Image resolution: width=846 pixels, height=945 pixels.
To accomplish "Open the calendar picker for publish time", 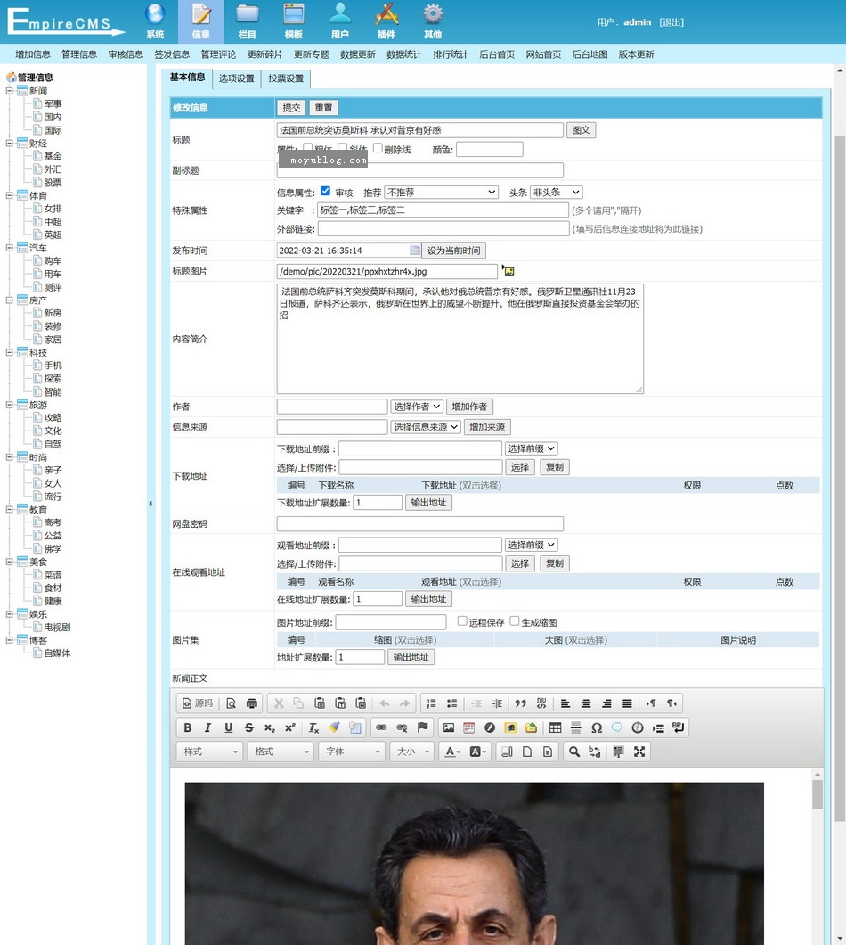I will tap(414, 251).
